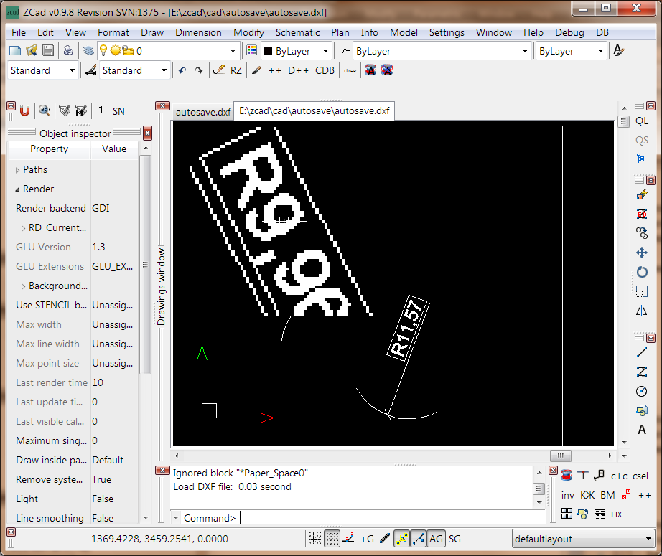The image size is (662, 556).
Task: Toggle the AG status bar button
Action: tap(436, 539)
